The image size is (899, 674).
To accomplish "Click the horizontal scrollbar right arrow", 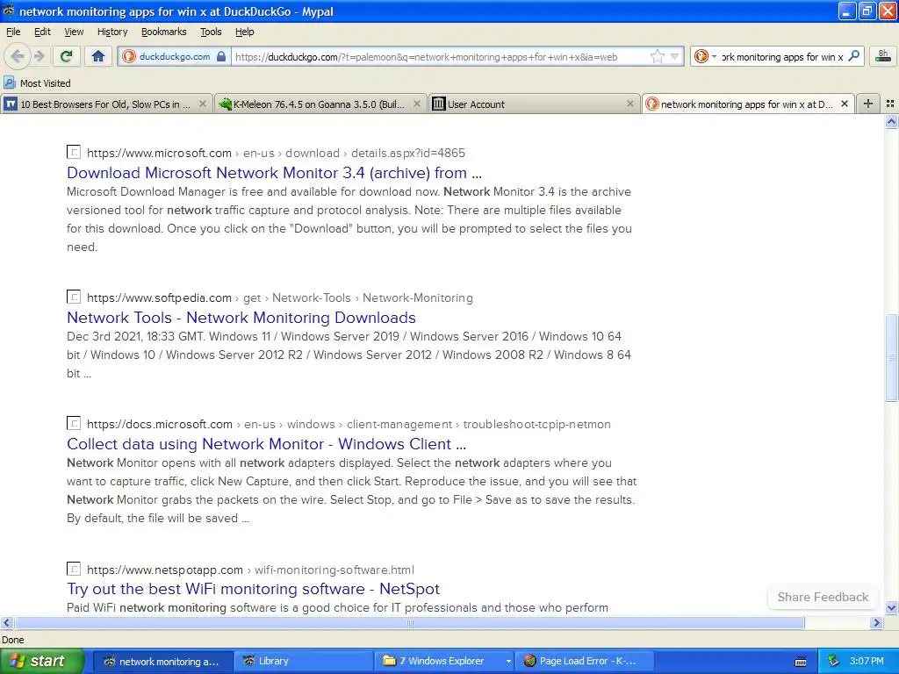I will click(877, 622).
